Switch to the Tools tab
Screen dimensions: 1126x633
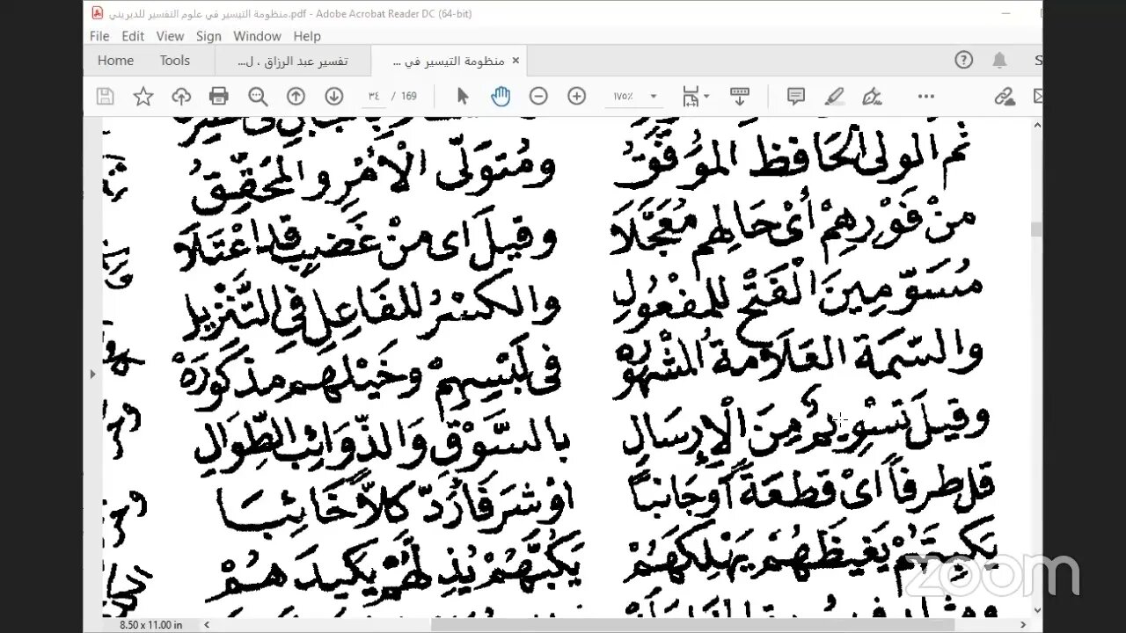coord(174,61)
